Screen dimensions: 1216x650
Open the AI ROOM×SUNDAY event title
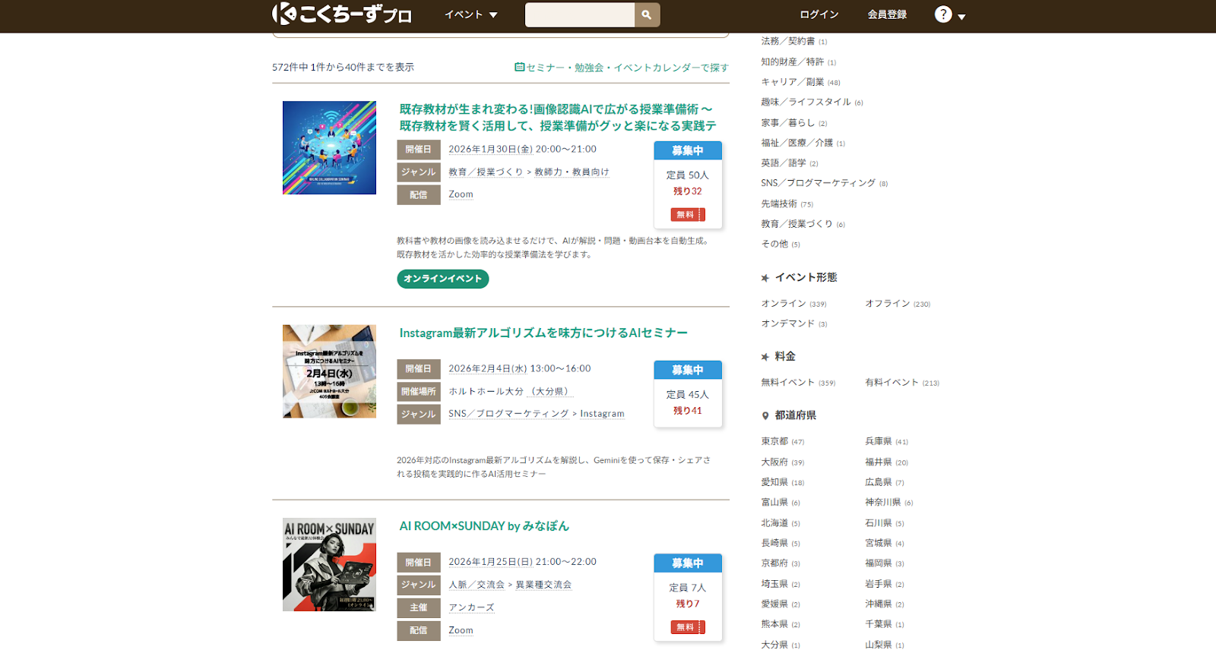click(x=483, y=525)
